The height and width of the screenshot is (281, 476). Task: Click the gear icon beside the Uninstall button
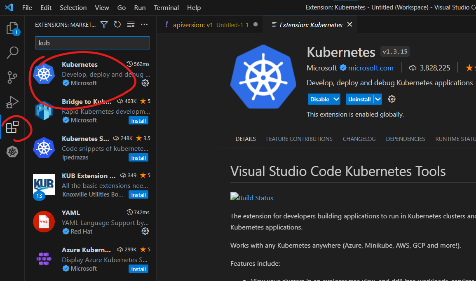391,99
